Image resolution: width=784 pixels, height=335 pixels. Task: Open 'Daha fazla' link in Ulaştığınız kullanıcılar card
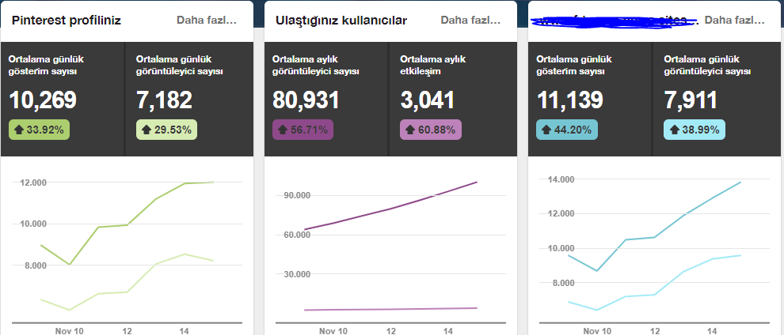pos(470,21)
